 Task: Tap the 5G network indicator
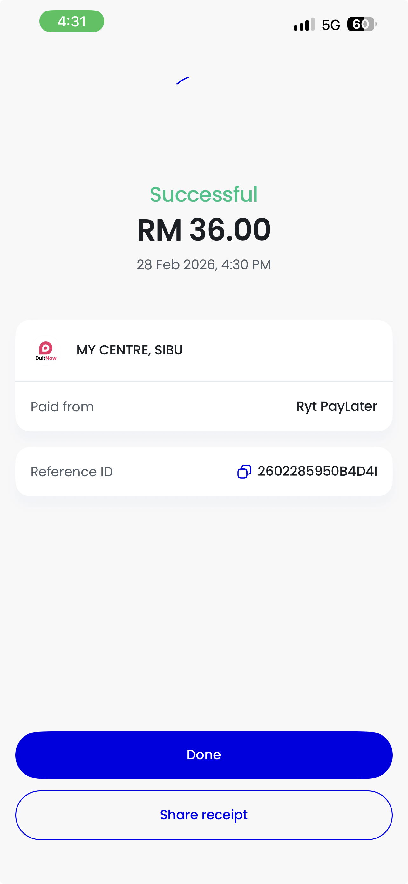(330, 25)
